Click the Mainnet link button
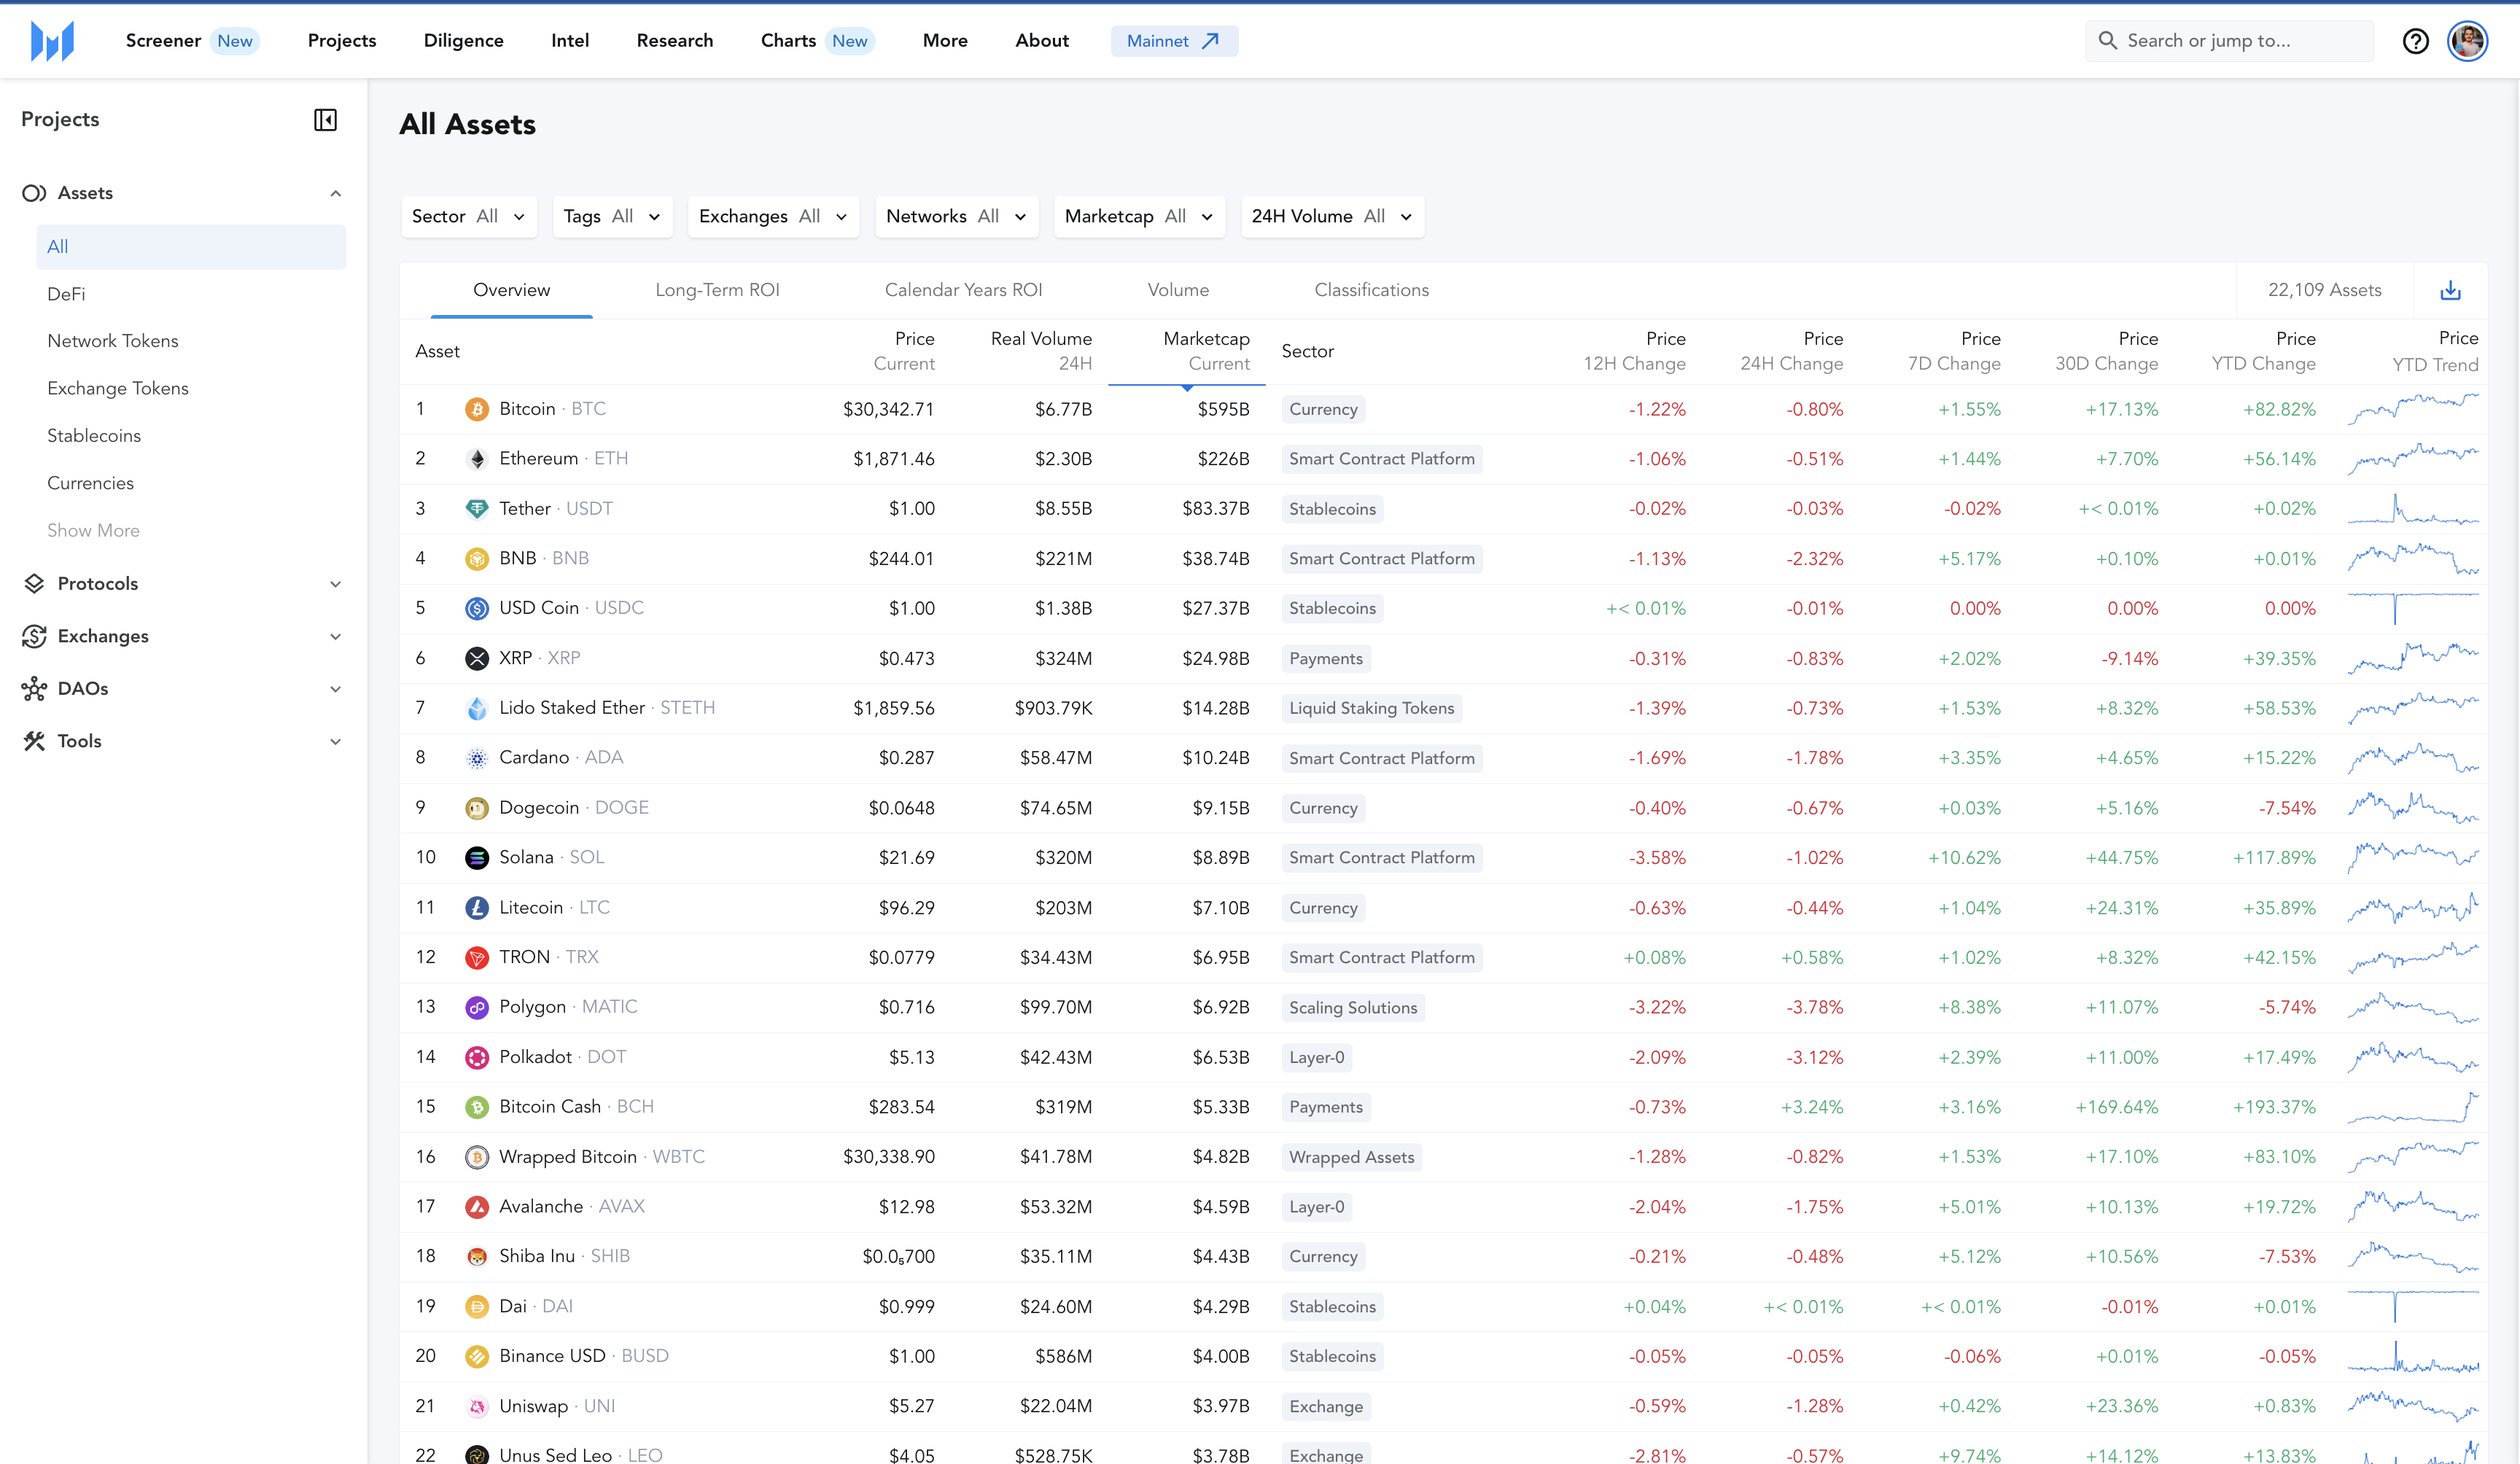This screenshot has width=2520, height=1464. pos(1173,41)
